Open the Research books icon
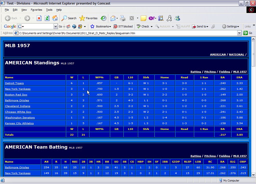 [161, 18]
